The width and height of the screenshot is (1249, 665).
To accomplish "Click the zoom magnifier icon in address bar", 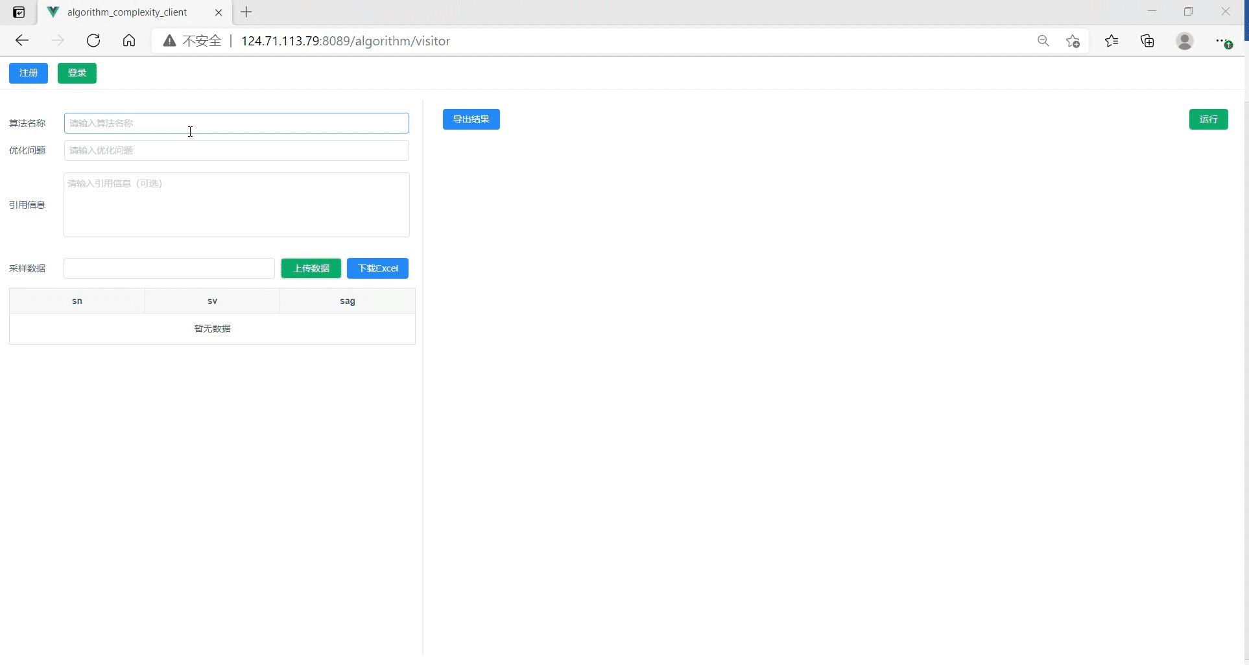I will 1043,41.
